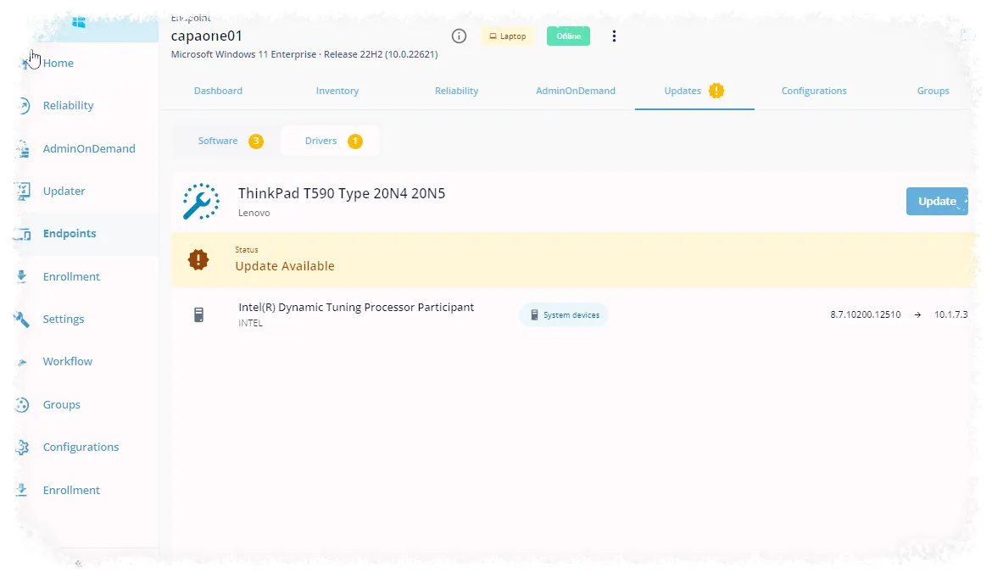The height and width of the screenshot is (578, 992).
Task: Click the Updater sidebar icon
Action: [x=23, y=191]
